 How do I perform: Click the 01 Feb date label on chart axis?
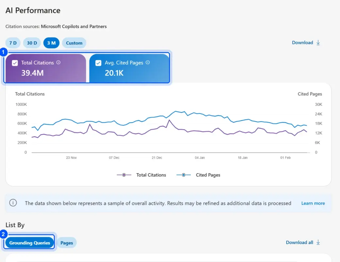pos(285,158)
